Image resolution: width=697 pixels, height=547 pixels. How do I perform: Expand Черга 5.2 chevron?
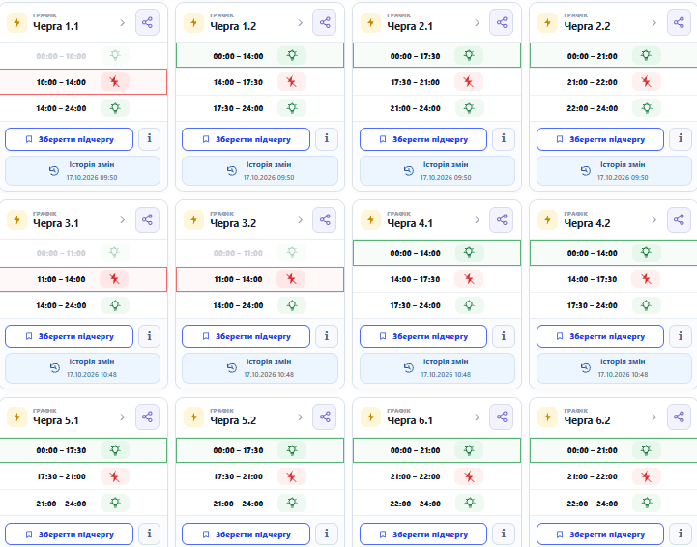[300, 417]
